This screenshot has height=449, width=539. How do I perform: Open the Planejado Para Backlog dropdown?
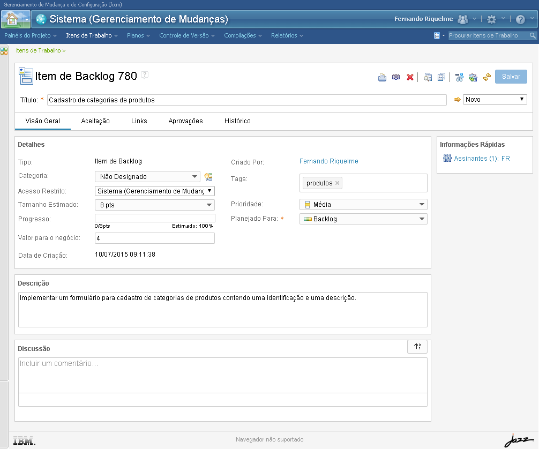[x=363, y=219]
